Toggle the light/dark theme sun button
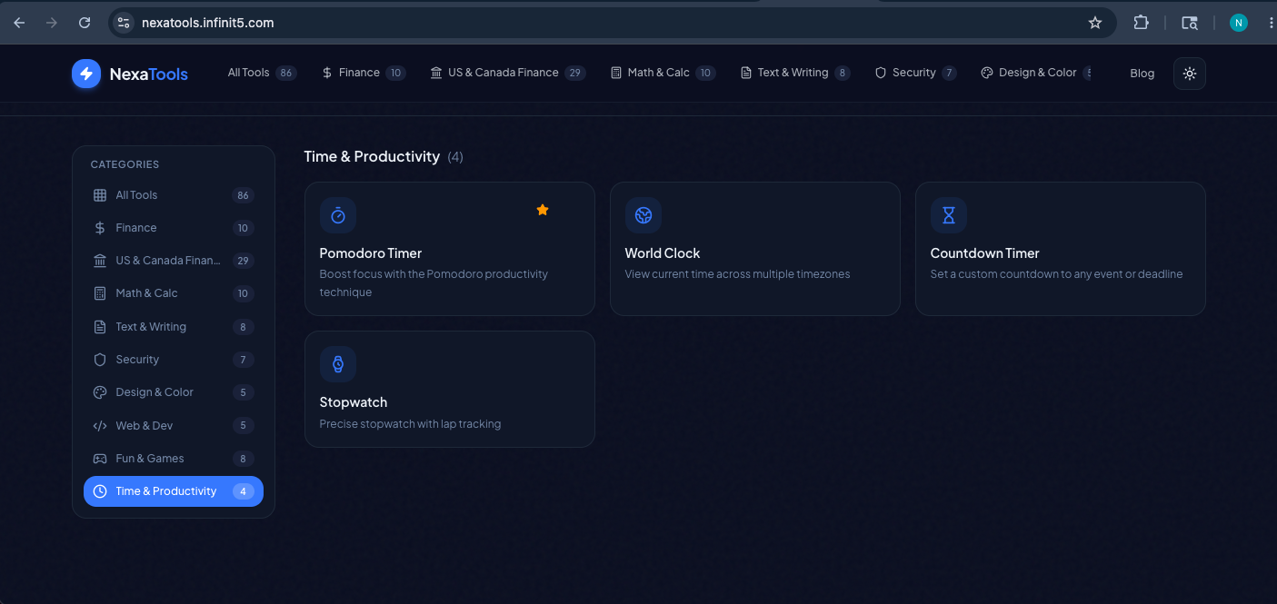This screenshot has height=604, width=1277. coord(1190,74)
